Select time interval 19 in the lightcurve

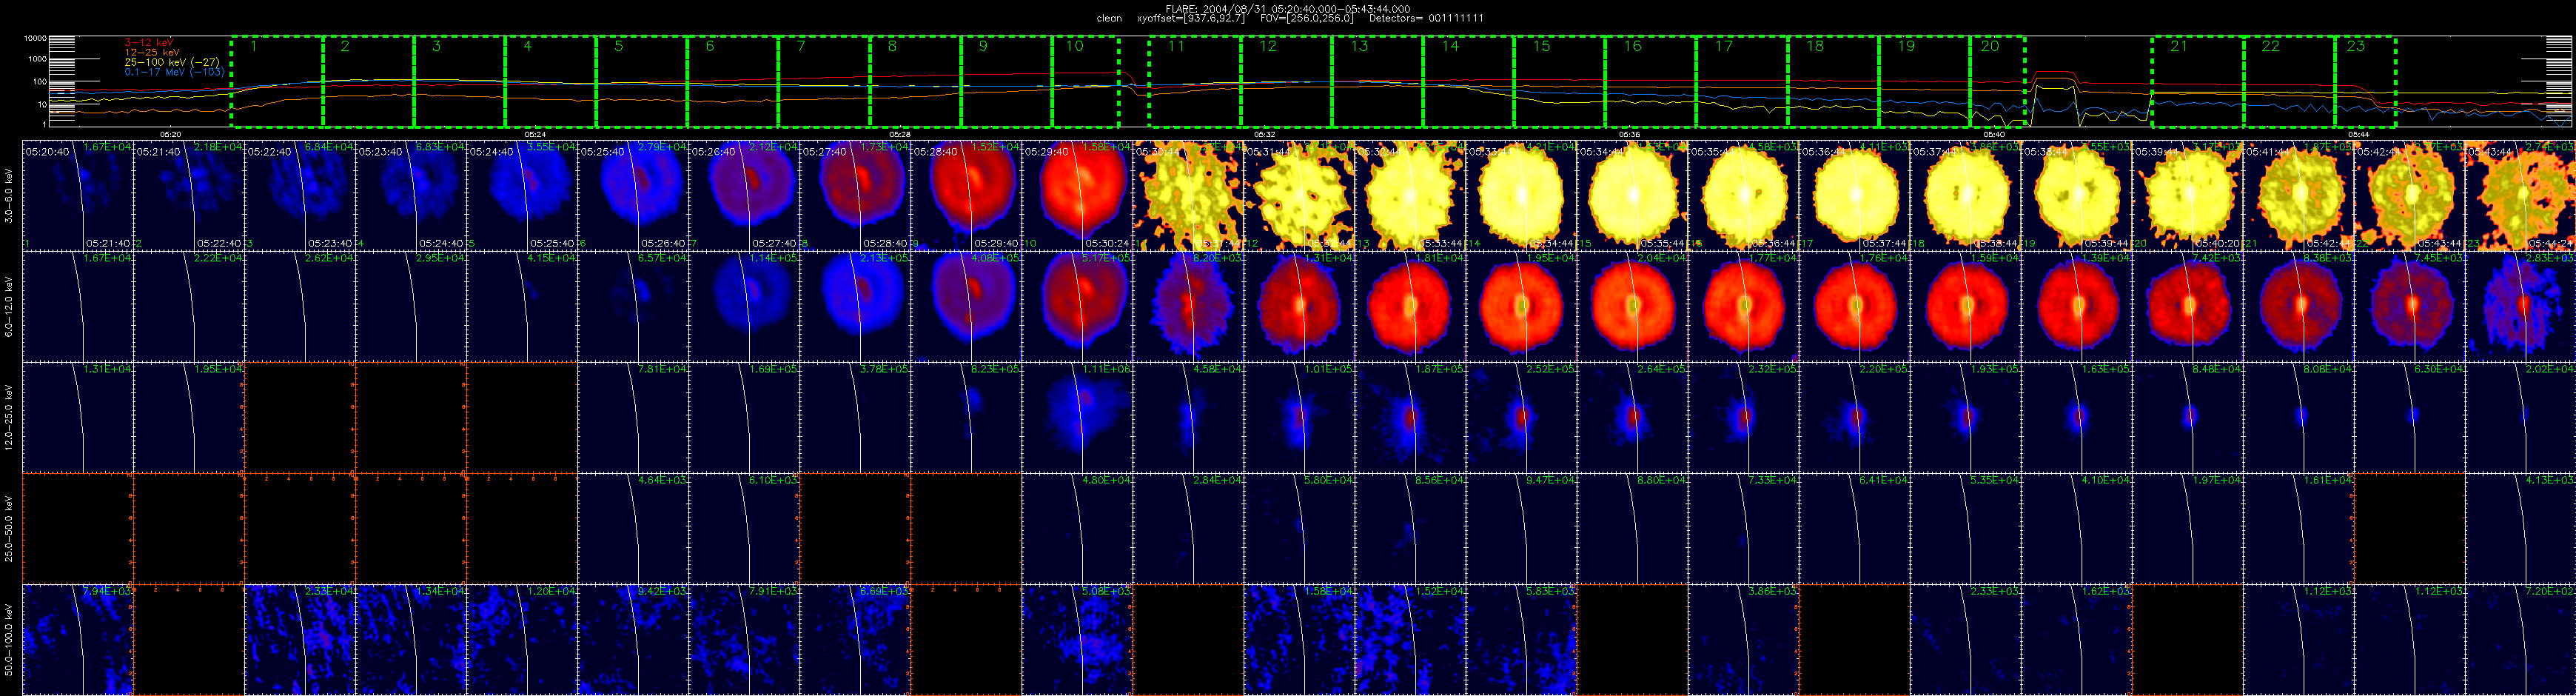(1925, 82)
